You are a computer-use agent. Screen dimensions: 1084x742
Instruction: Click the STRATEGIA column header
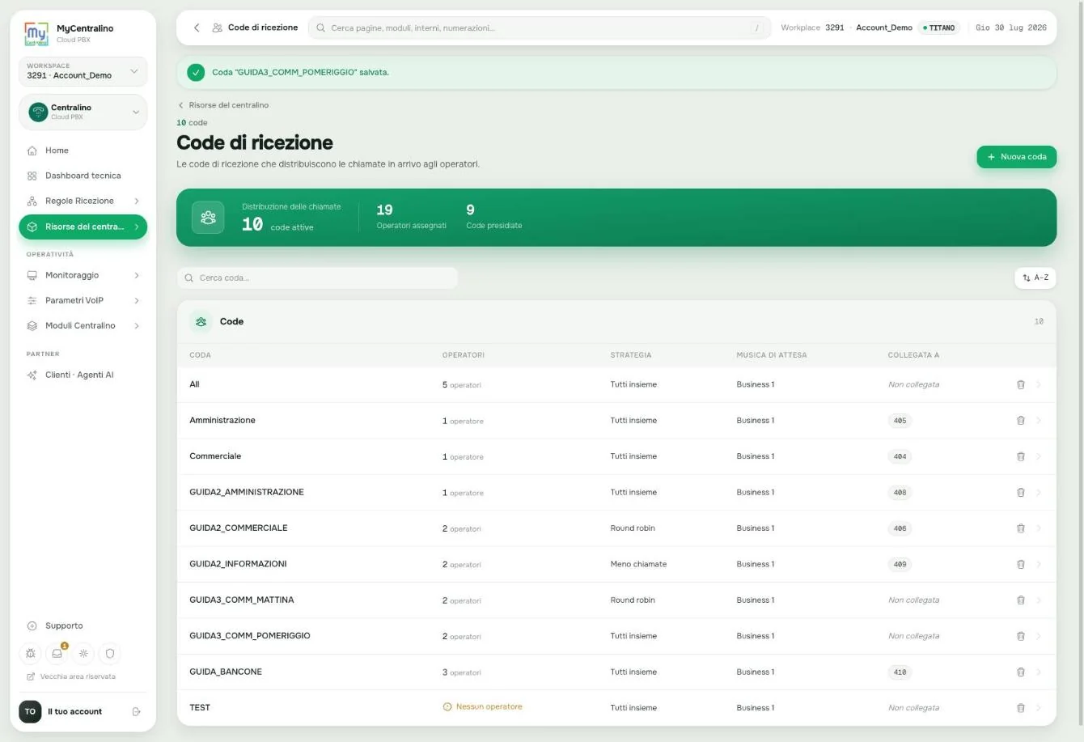631,355
